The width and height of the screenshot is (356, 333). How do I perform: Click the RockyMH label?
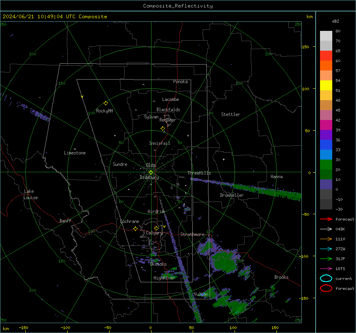104,111
